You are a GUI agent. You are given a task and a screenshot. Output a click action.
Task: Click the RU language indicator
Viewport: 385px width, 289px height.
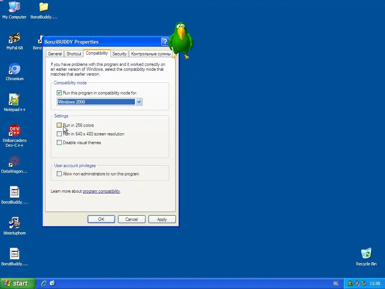click(x=336, y=283)
